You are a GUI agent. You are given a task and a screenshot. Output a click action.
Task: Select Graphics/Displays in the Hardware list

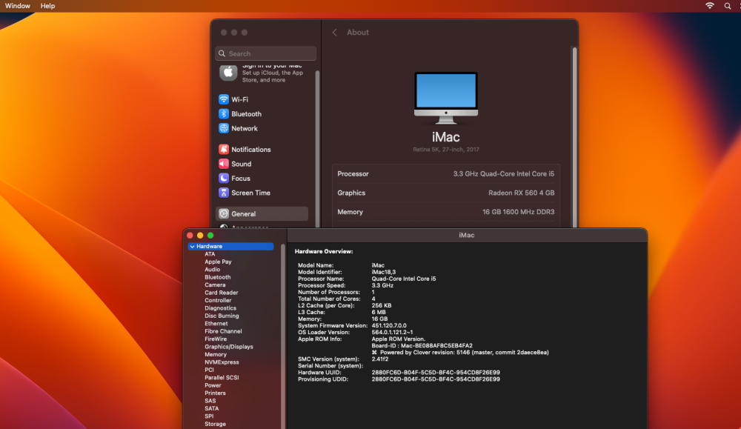tap(229, 347)
